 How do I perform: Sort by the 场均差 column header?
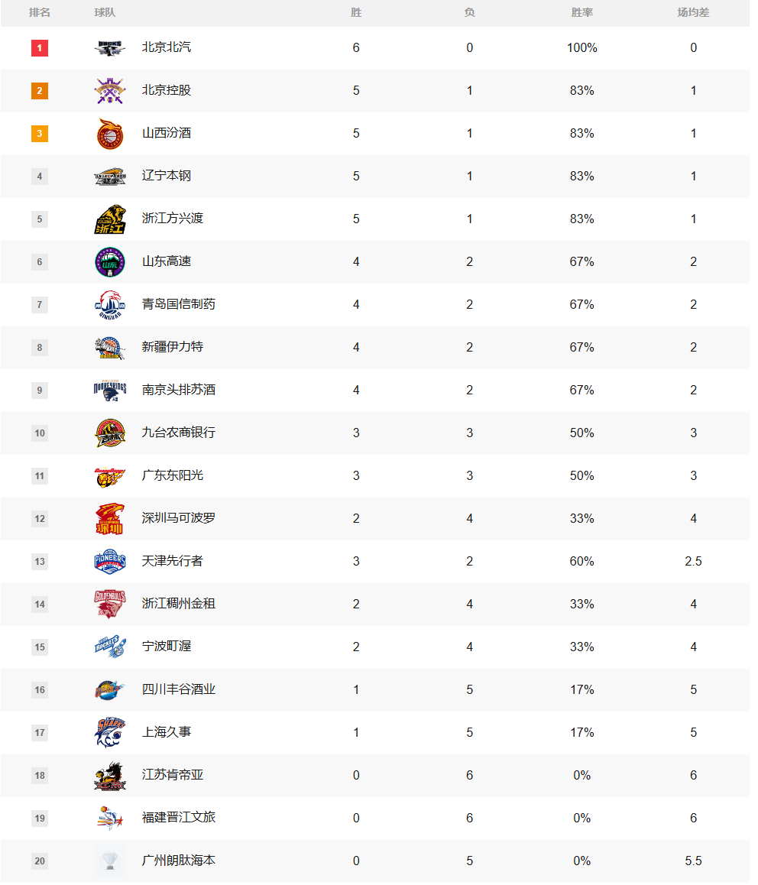pyautogui.click(x=693, y=12)
